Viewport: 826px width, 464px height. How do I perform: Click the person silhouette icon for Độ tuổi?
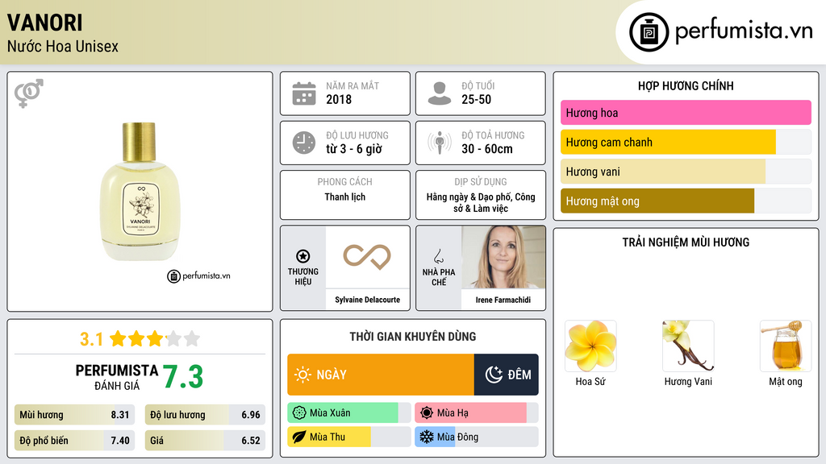click(440, 93)
